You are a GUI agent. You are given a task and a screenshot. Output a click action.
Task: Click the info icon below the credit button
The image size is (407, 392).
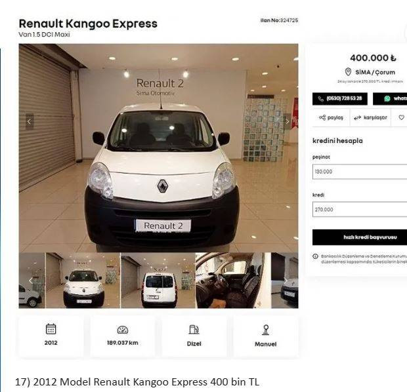click(315, 256)
